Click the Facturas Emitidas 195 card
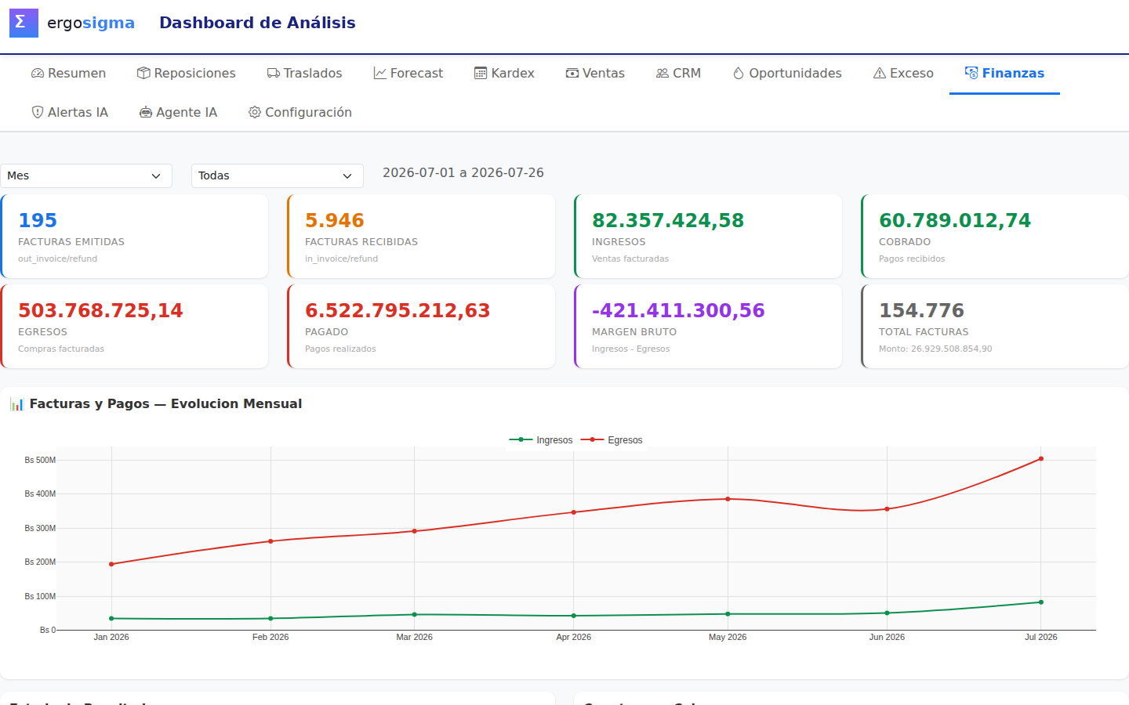The image size is (1129, 705). point(134,236)
